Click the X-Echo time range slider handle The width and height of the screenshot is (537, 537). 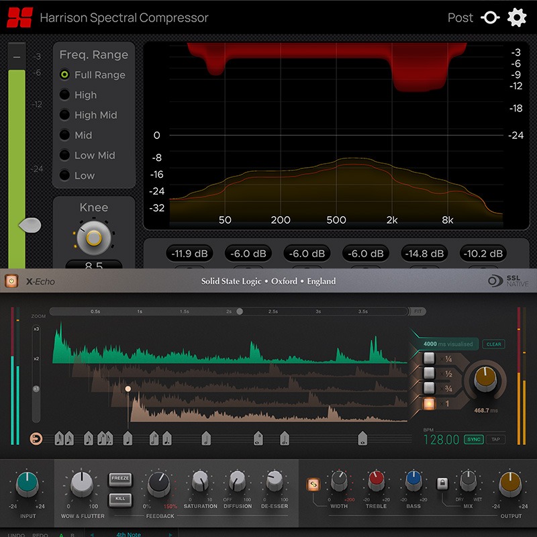click(x=240, y=311)
